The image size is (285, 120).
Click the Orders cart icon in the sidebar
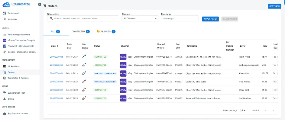point(5,72)
